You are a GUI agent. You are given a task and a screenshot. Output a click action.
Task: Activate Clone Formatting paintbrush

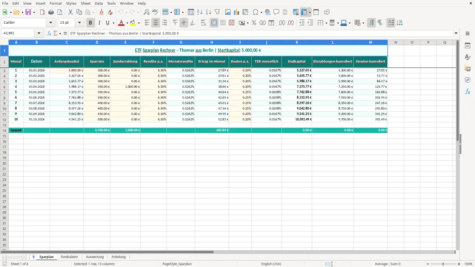pyautogui.click(x=101, y=12)
